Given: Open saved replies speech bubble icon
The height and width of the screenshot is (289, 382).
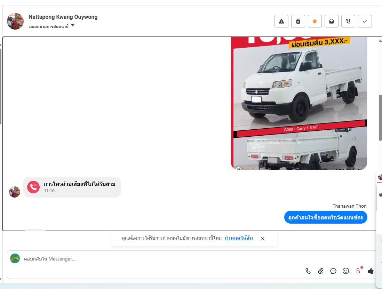Looking at the screenshot, I should point(333,271).
